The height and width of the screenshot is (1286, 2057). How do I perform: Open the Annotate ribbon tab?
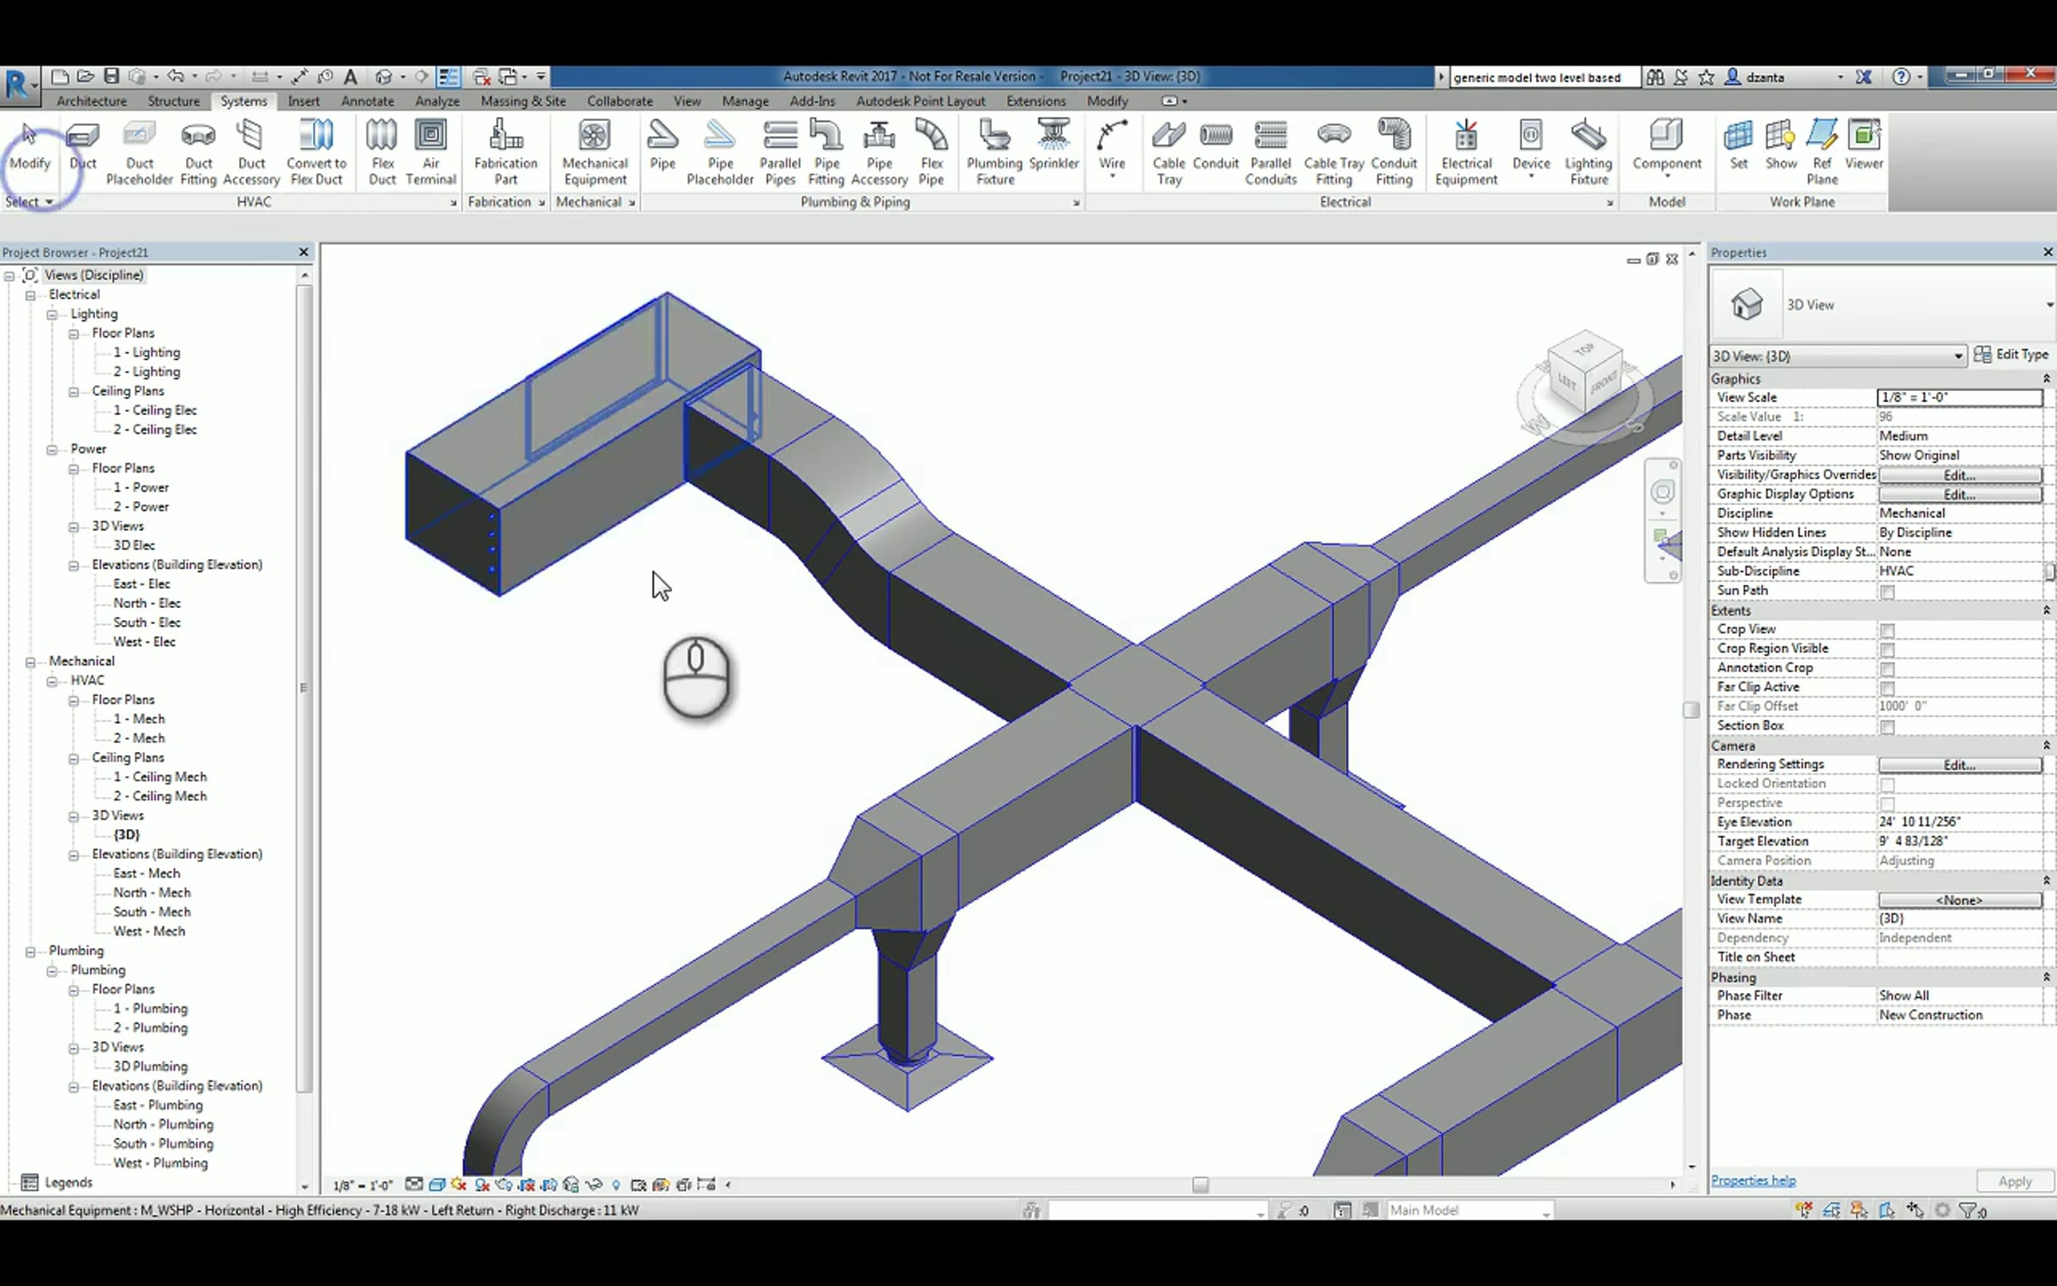(367, 101)
